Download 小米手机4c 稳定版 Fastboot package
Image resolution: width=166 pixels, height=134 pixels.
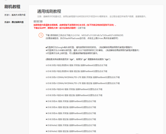tap(71, 107)
